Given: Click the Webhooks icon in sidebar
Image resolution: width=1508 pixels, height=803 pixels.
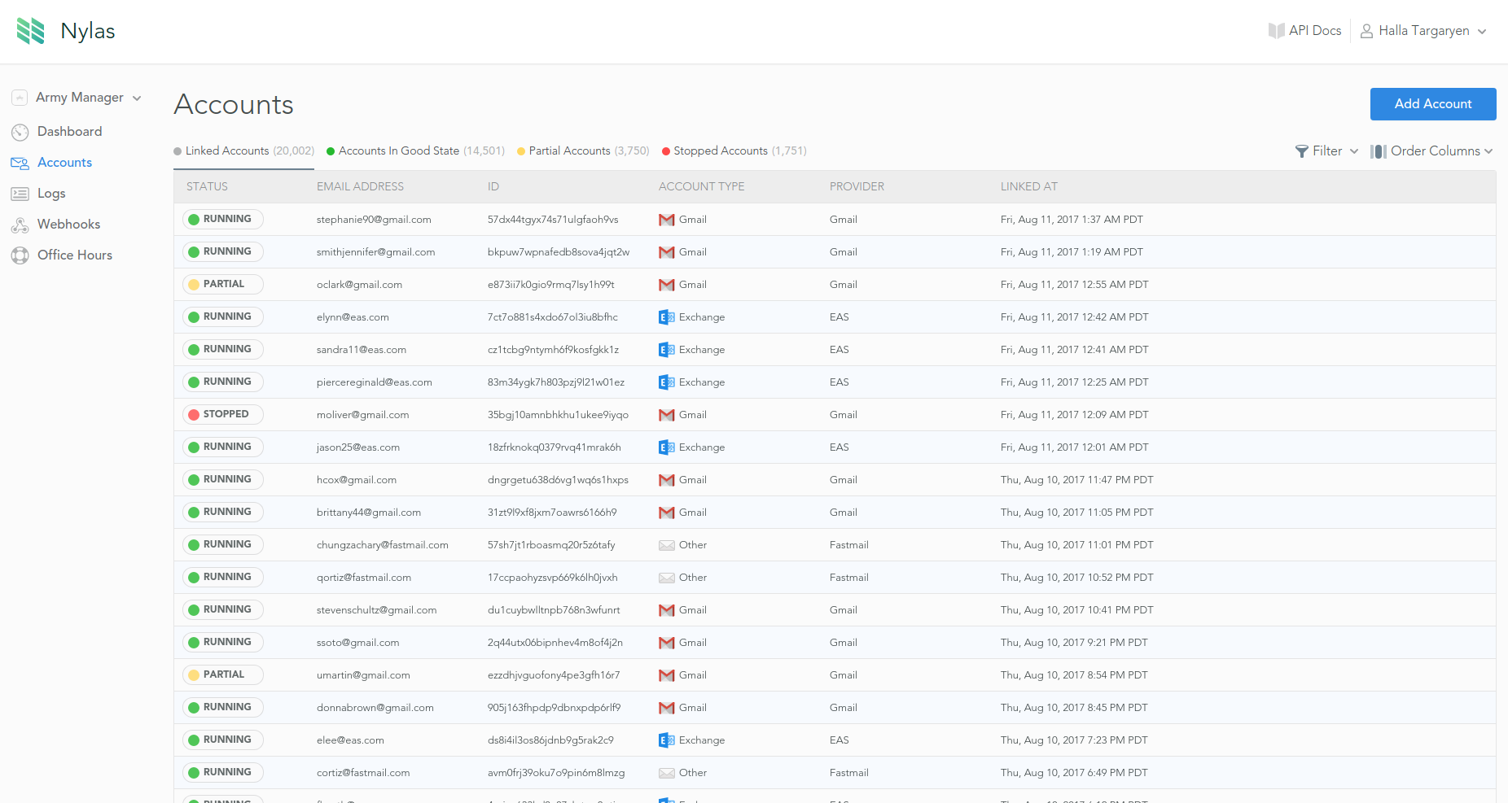Looking at the screenshot, I should pos(20,225).
